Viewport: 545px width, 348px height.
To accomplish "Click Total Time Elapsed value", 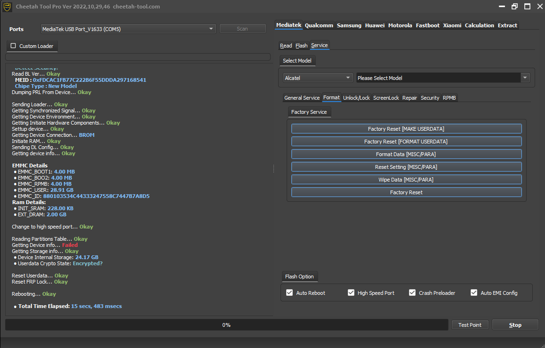I will (x=96, y=306).
